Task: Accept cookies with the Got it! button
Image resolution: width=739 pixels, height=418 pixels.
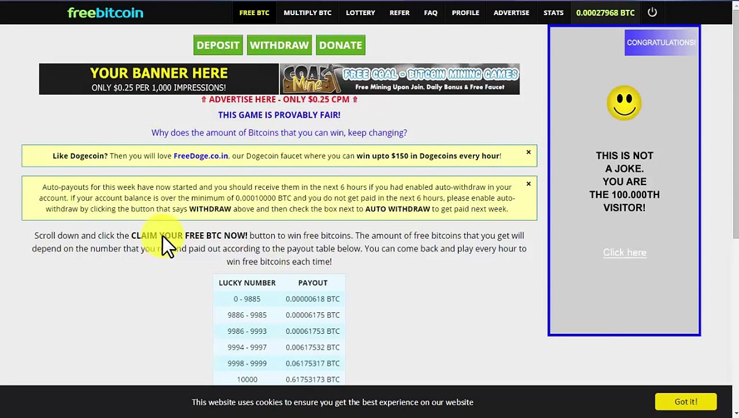Action: [686, 402]
